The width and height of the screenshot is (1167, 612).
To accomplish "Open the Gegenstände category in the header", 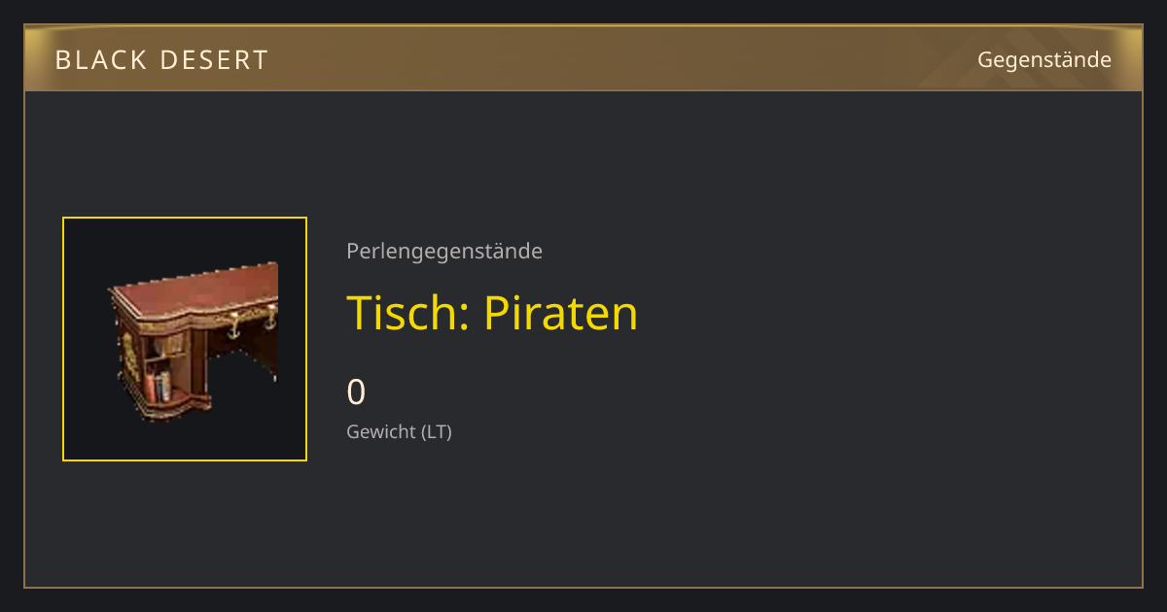I will point(1044,60).
